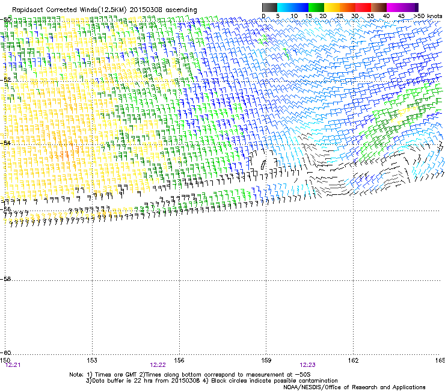Click the orange 25-30 knots color segment

[348, 7]
